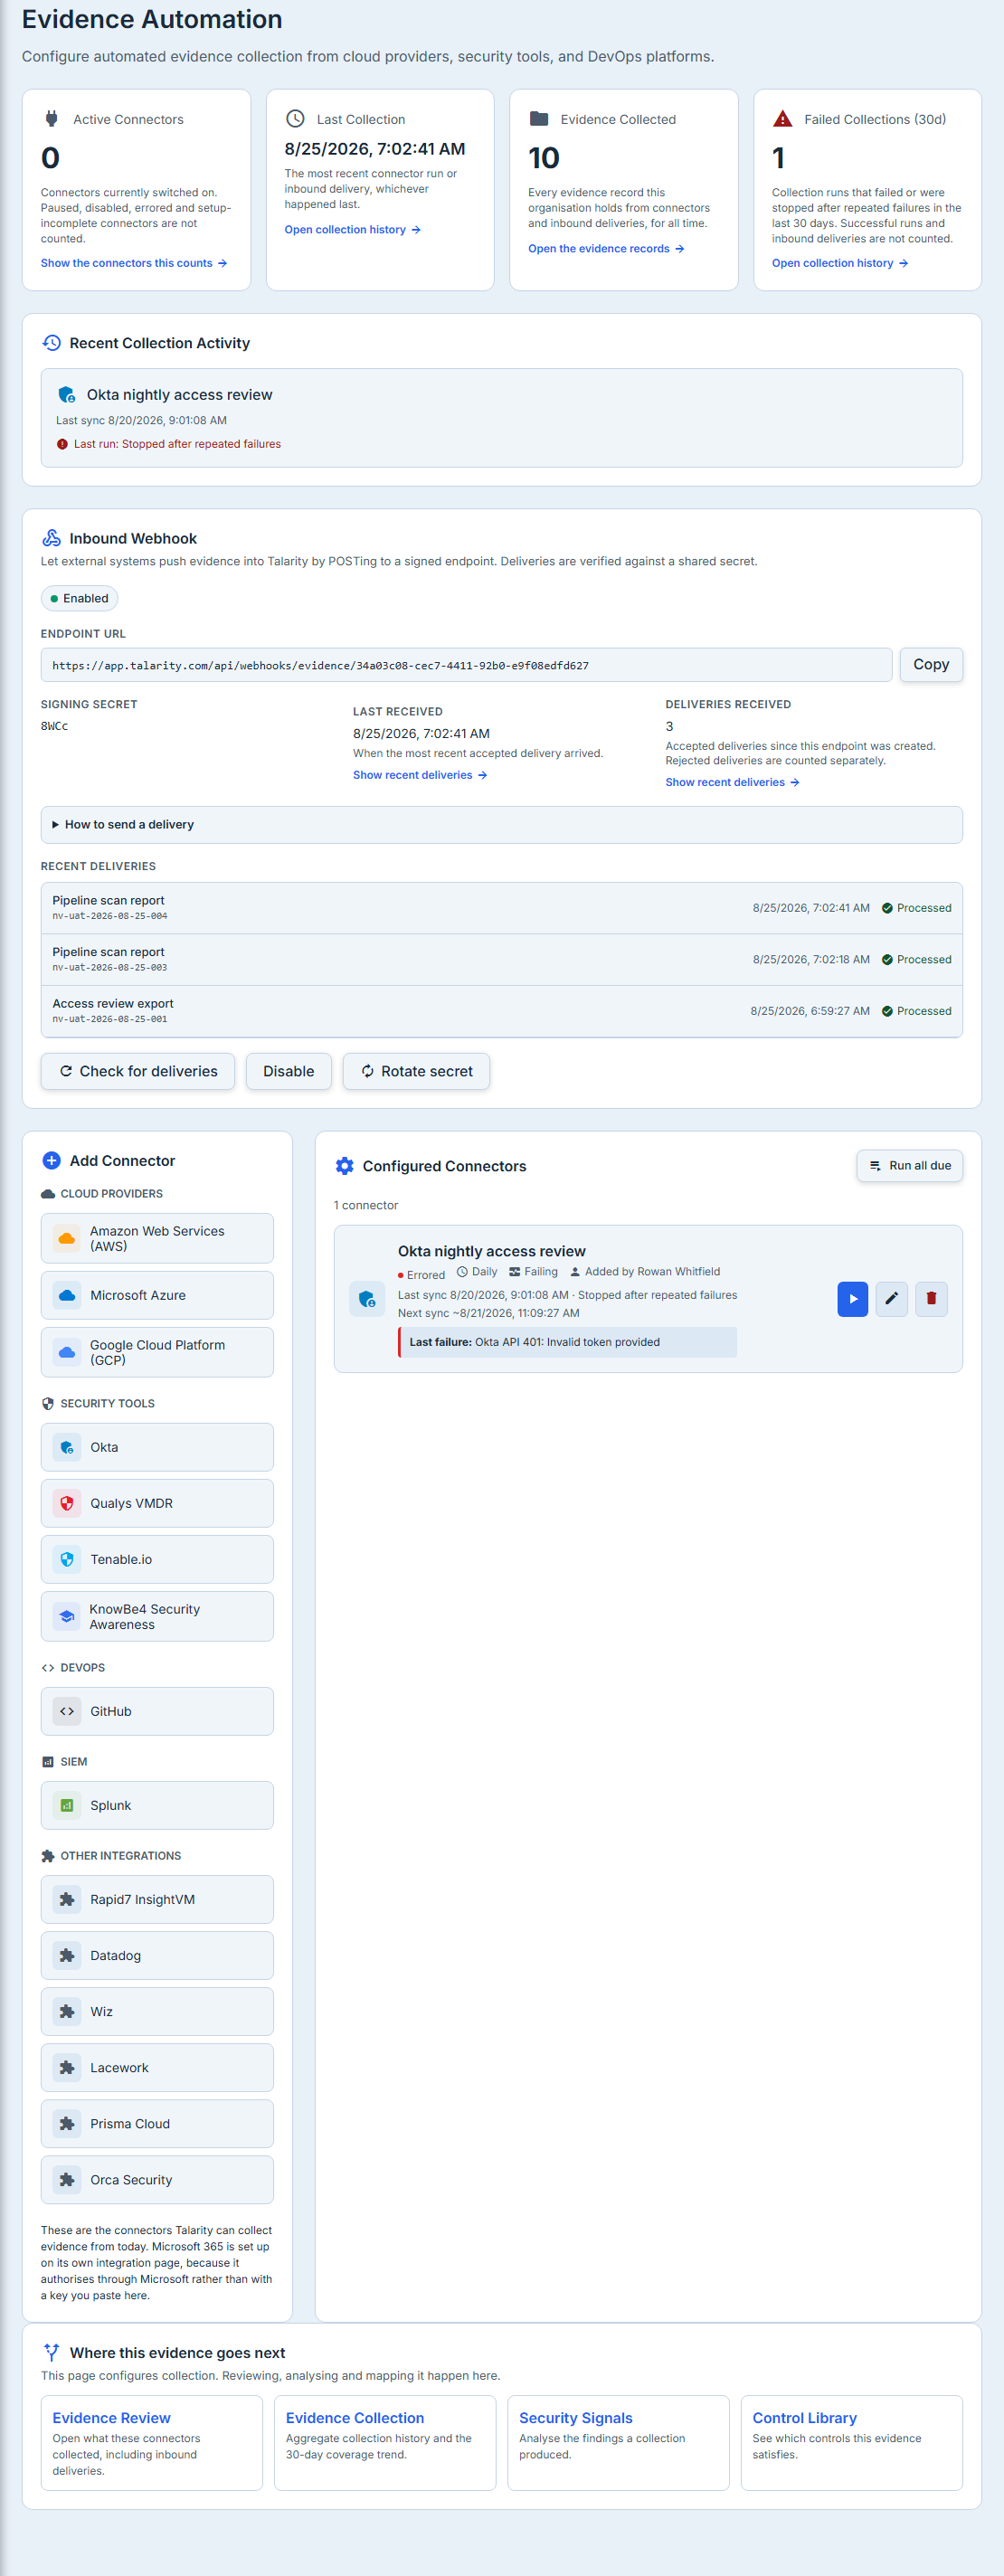The height and width of the screenshot is (2576, 1004).
Task: Open Show the connectors this counts link
Action: (134, 263)
